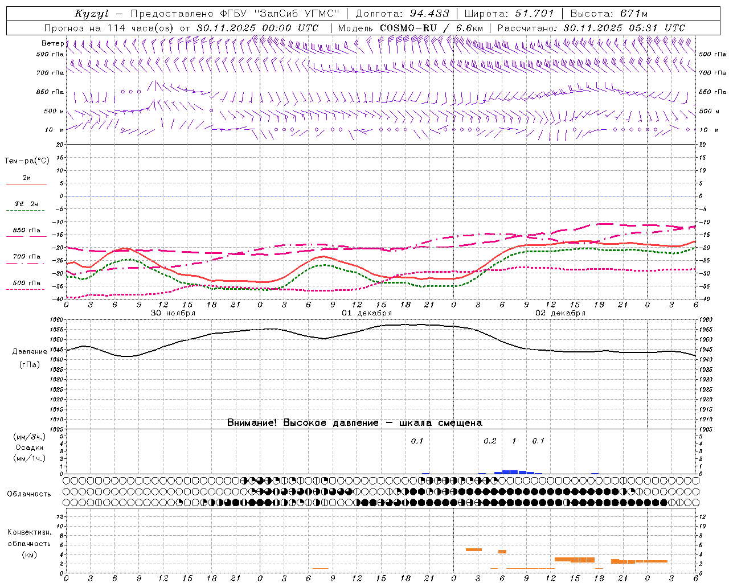Click the (мм/1ч.) unit label
Image resolution: width=729 pixels, height=583 pixels.
[30, 458]
